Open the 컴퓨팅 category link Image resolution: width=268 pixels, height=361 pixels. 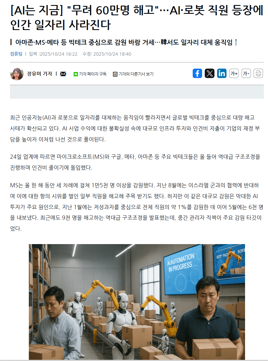tap(16, 54)
